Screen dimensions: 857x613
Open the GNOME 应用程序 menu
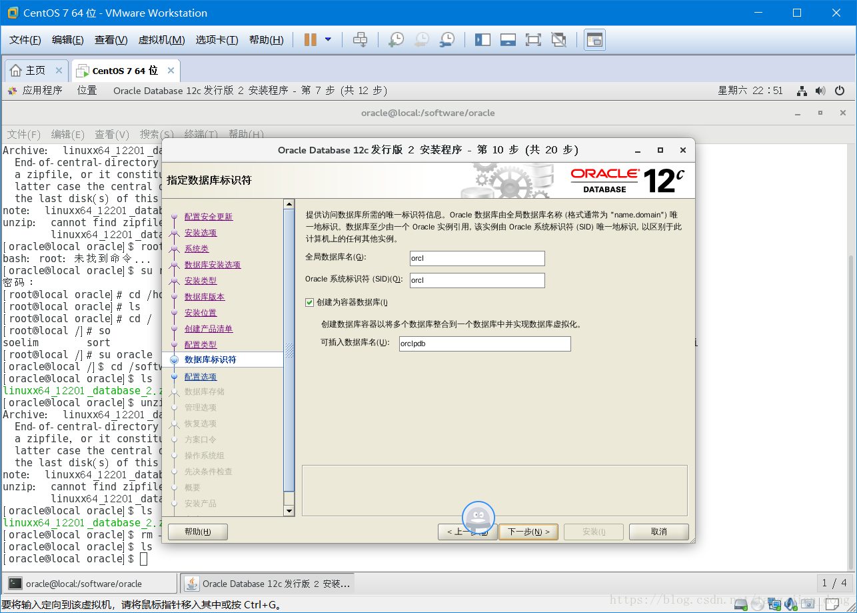[x=35, y=91]
